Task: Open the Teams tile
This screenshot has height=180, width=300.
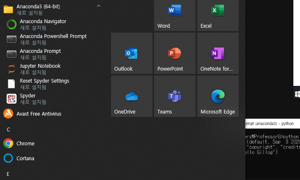Action: point(175,96)
